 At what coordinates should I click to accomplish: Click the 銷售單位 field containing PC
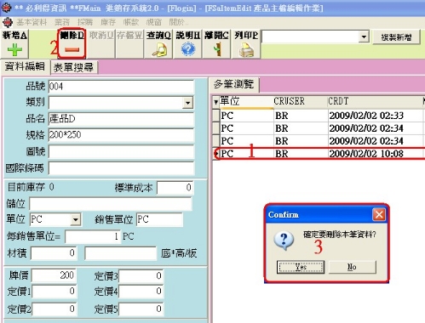point(159,219)
